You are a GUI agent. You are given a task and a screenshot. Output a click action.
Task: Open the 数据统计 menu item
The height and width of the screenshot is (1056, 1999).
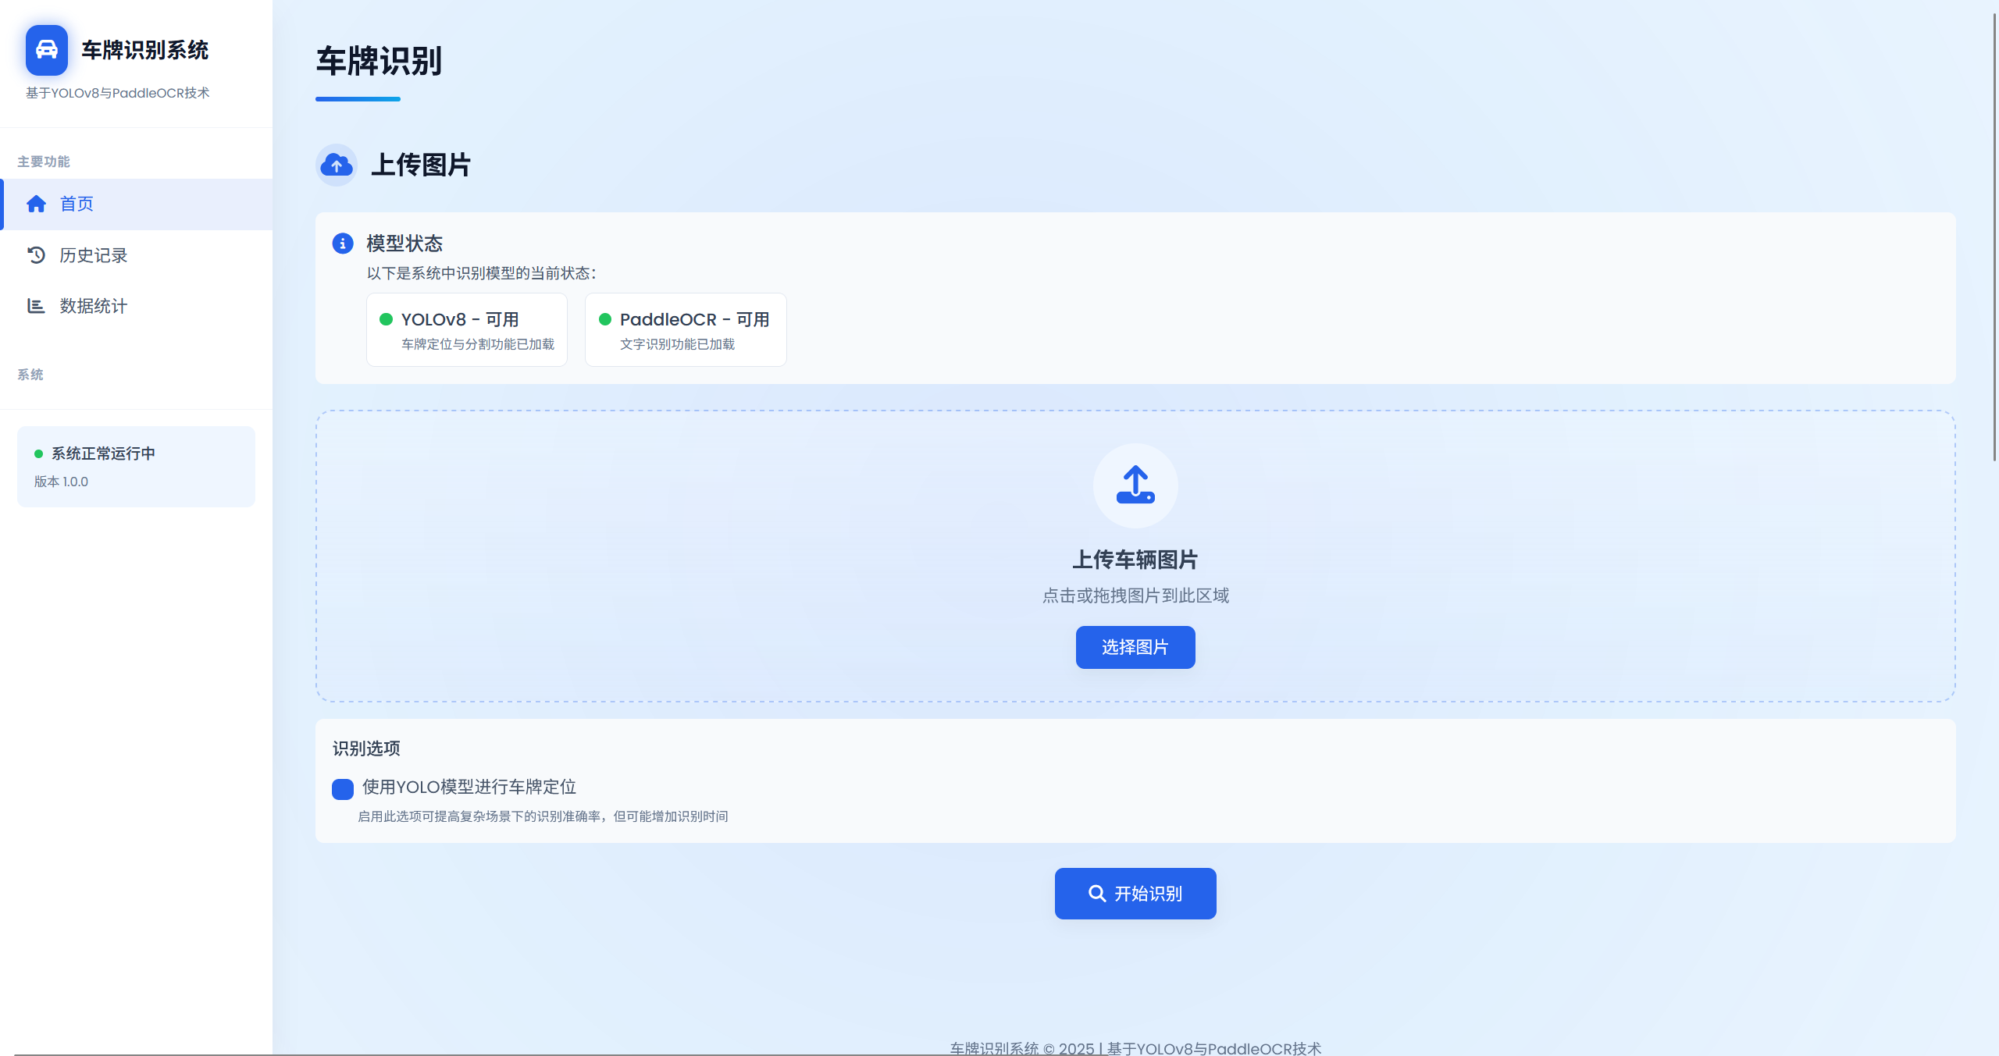[x=93, y=306]
